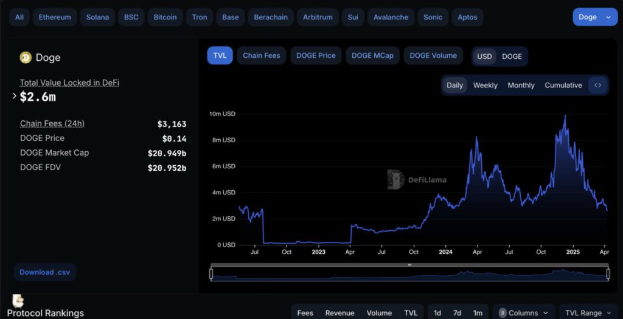The image size is (623, 319).
Task: Open the Columns dropdown
Action: pos(524,313)
